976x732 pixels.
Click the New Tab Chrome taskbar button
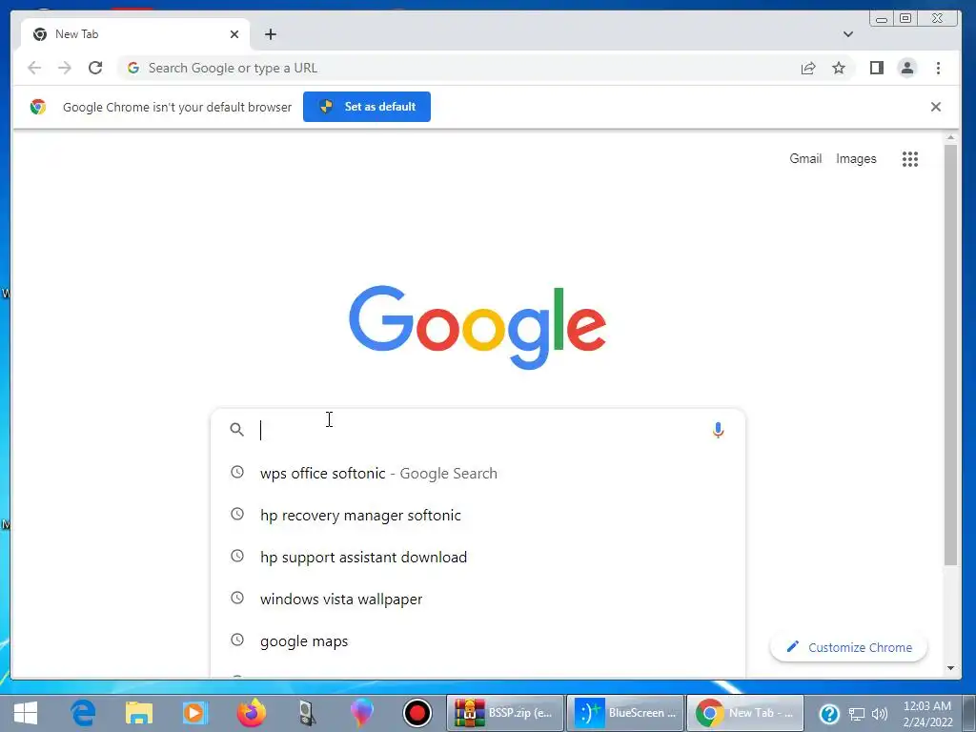pos(745,713)
